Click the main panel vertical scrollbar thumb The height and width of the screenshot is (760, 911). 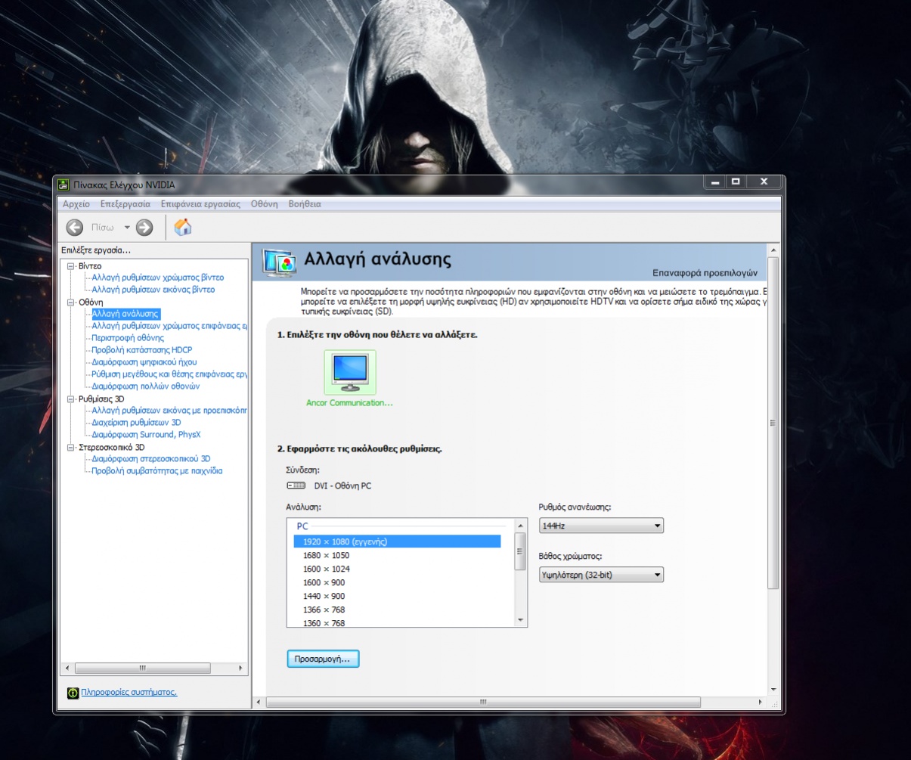click(x=773, y=422)
